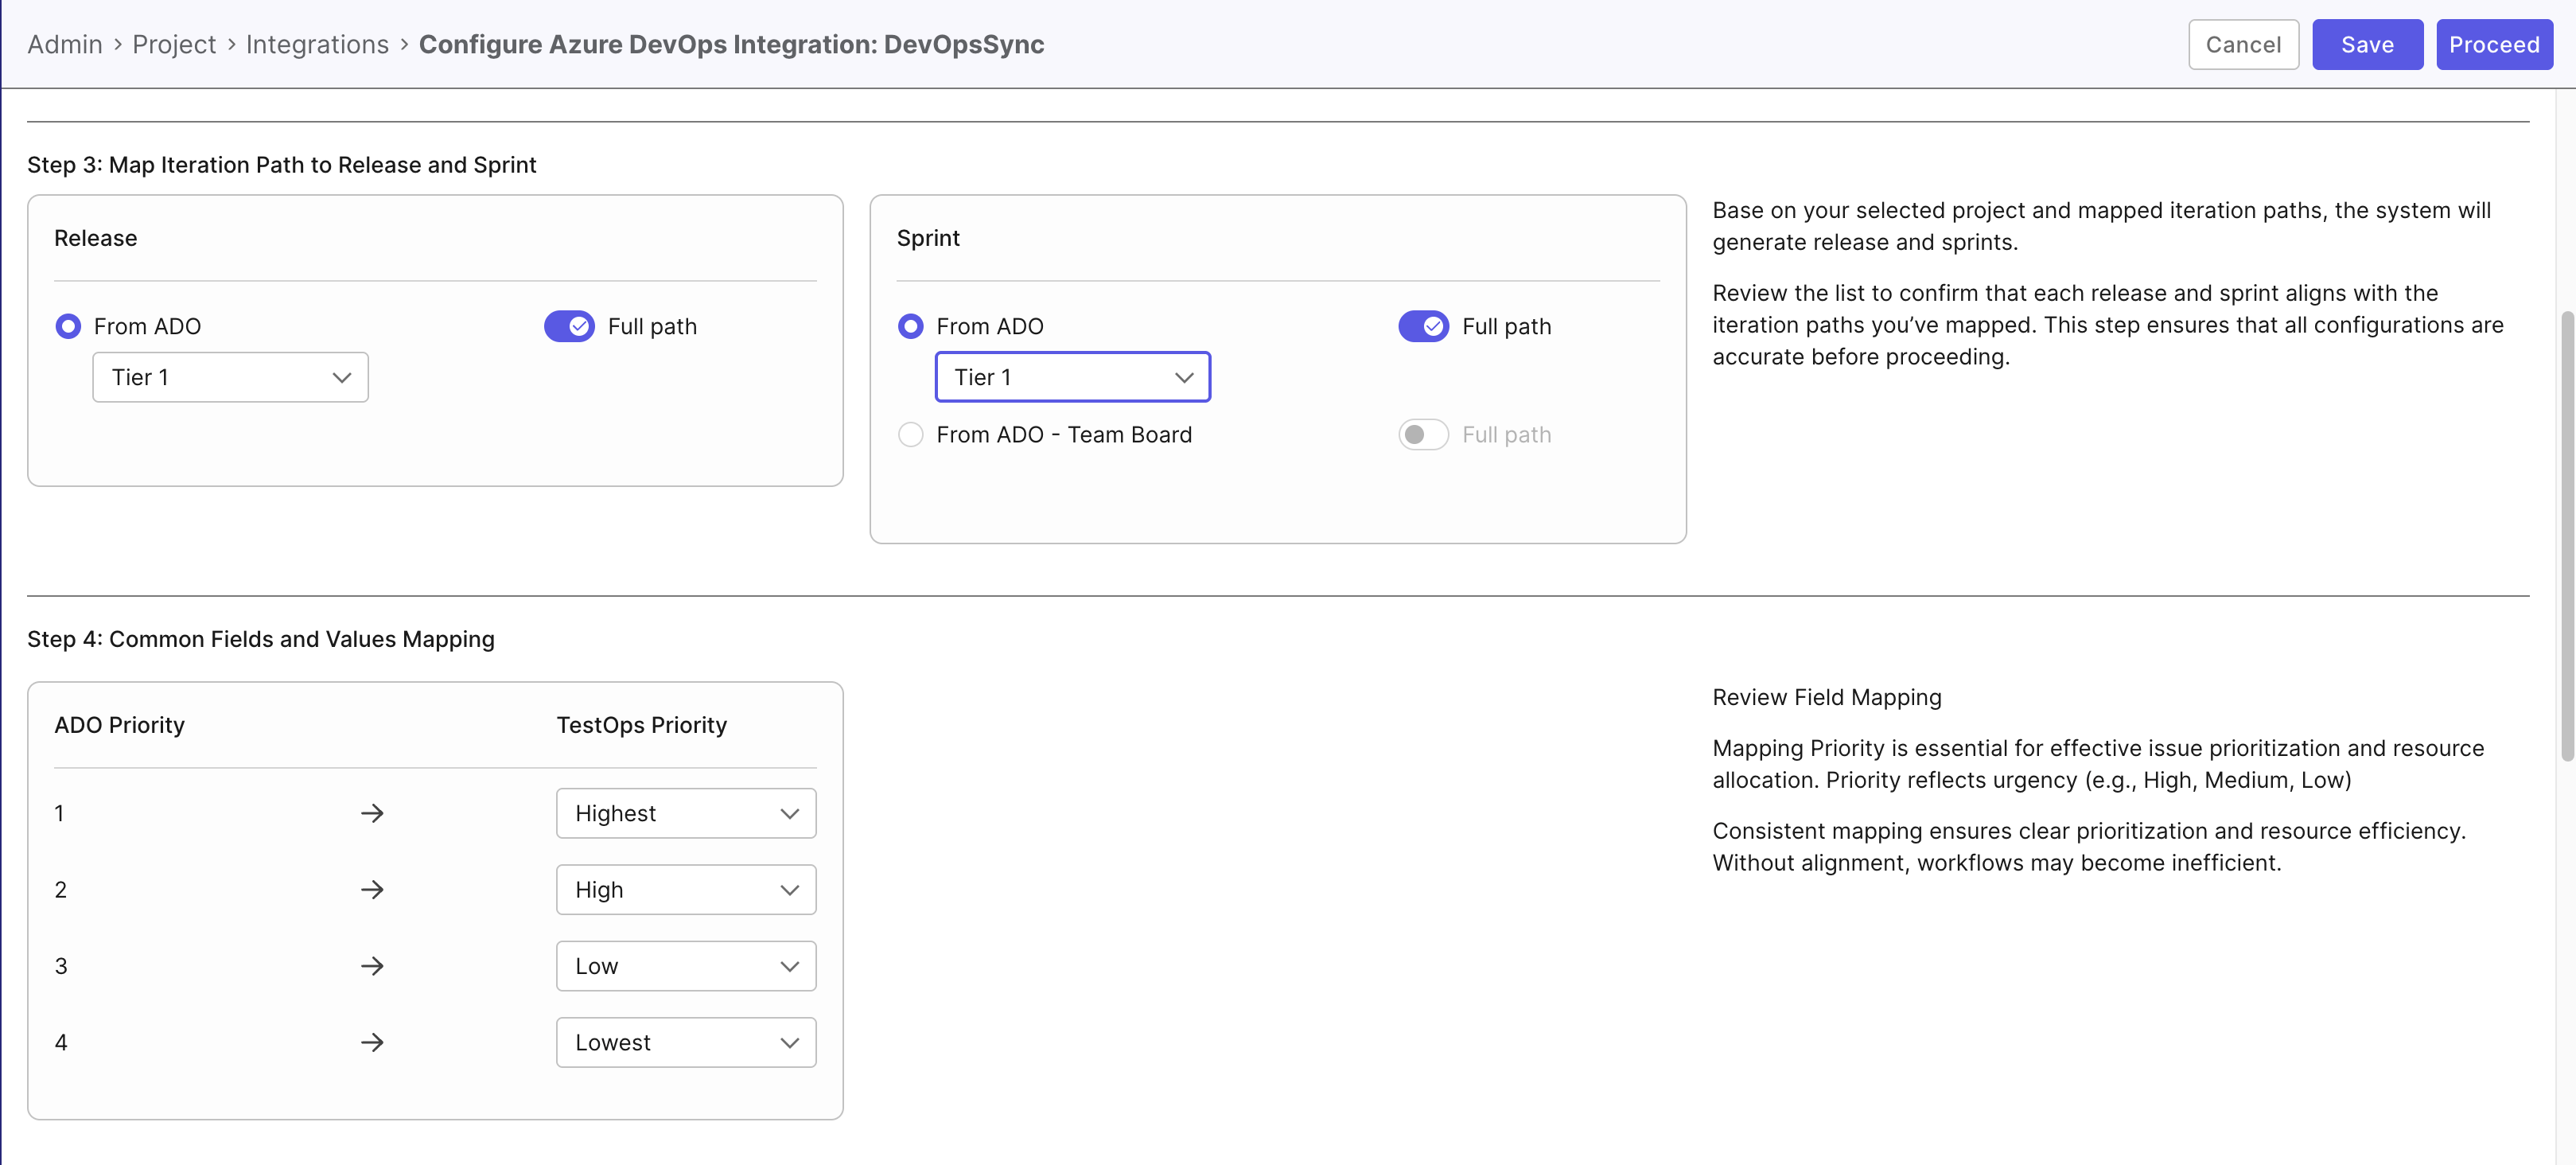Choose From ADO - Team Board option
The height and width of the screenshot is (1165, 2576).
pos(910,435)
